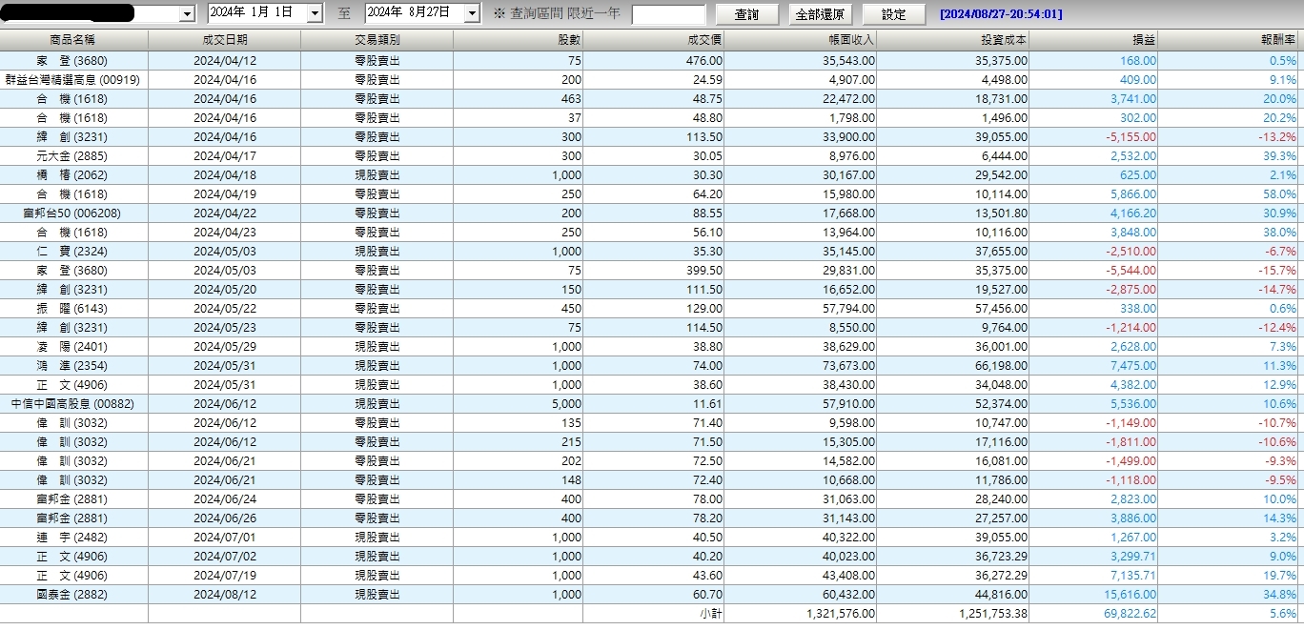Expand the end date 8月27日 dropdown
1304x630 pixels.
(472, 13)
